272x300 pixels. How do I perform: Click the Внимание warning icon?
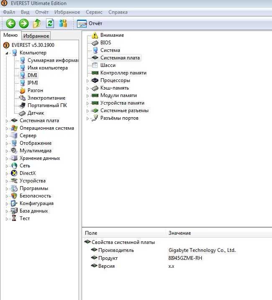coord(95,35)
